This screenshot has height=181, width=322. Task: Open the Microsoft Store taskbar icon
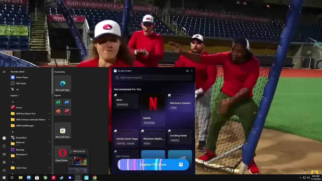(37, 178)
